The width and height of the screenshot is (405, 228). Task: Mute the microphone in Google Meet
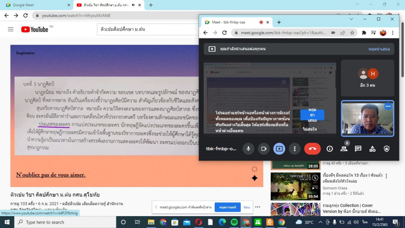point(248,149)
